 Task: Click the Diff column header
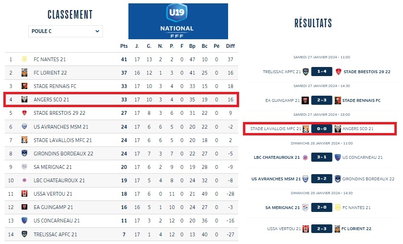230,46
